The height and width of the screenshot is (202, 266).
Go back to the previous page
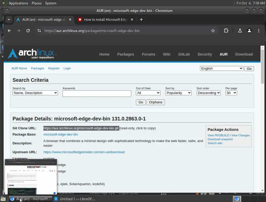pos(9,31)
